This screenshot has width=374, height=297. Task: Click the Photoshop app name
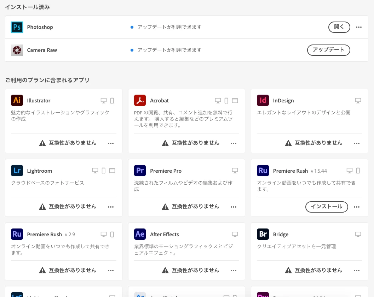40,27
